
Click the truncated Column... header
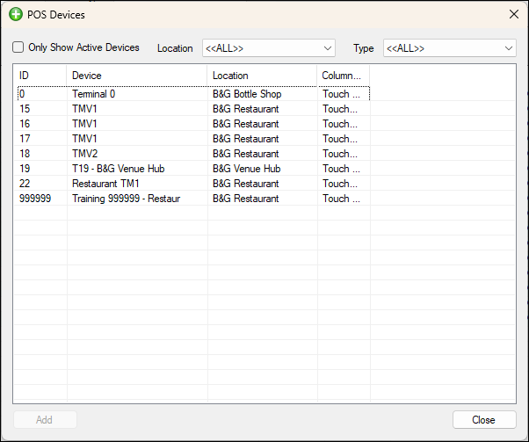point(344,76)
